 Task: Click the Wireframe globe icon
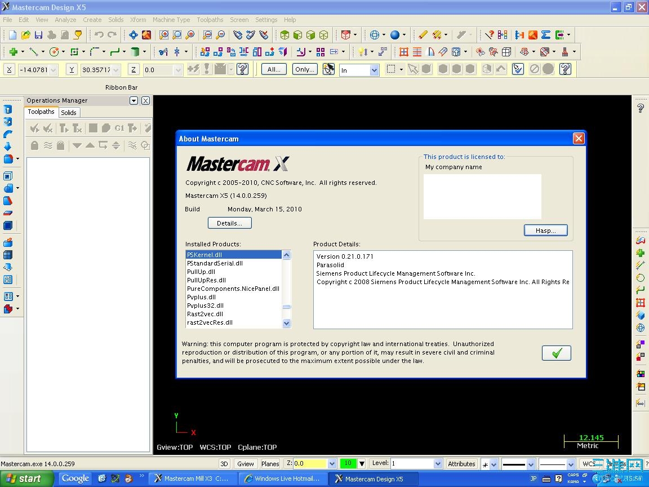[375, 35]
